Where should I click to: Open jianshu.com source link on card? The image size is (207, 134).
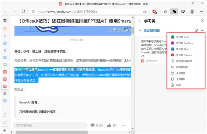151,61
